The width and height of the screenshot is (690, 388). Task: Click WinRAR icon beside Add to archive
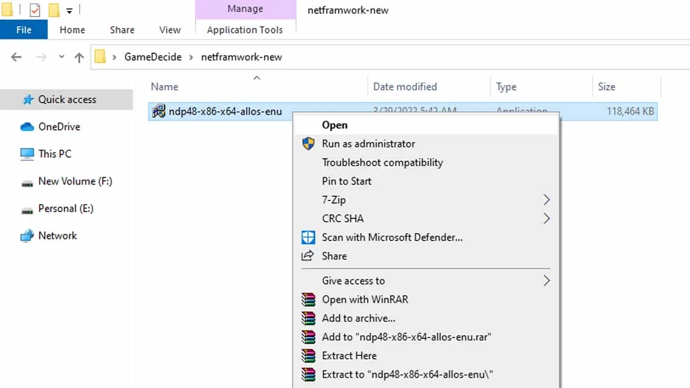[308, 318]
